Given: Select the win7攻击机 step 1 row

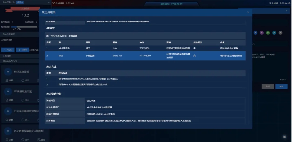Looking at the screenshot, I should pos(145,48).
